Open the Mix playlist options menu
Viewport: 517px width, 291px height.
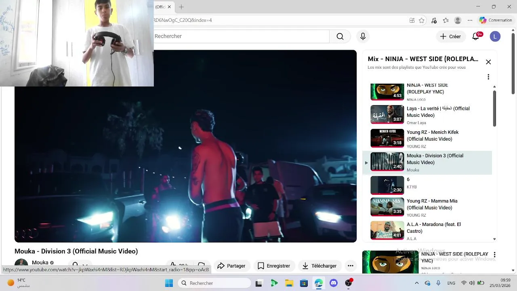[x=488, y=77]
